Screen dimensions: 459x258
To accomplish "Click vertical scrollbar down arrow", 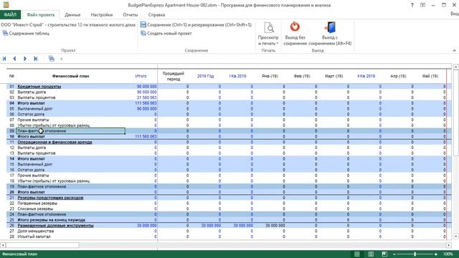I will [x=456, y=236].
